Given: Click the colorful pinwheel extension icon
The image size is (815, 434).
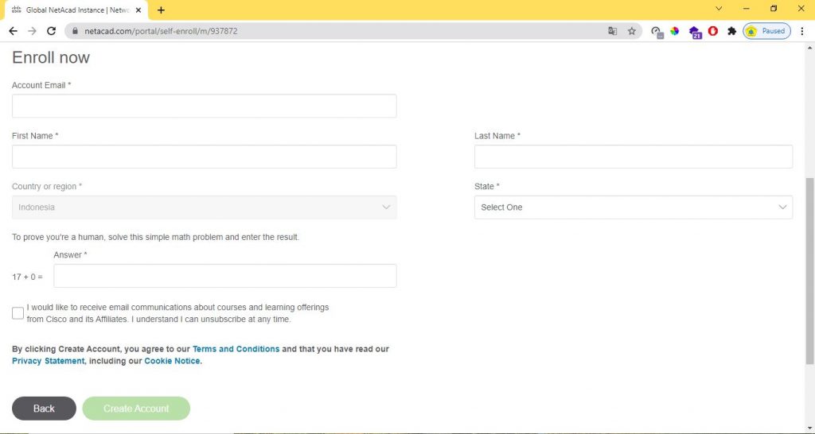Looking at the screenshot, I should click(675, 31).
